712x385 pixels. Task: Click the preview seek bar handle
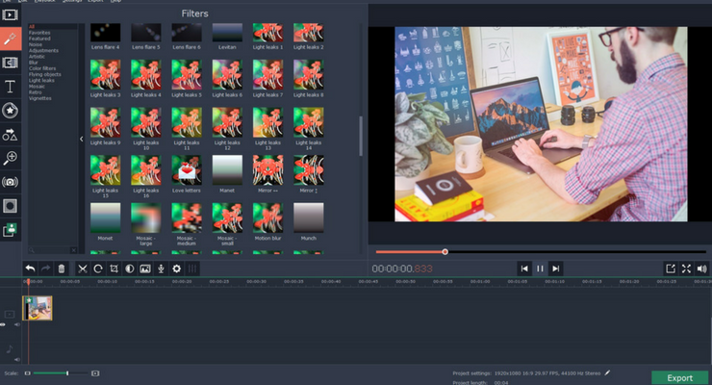(445, 251)
